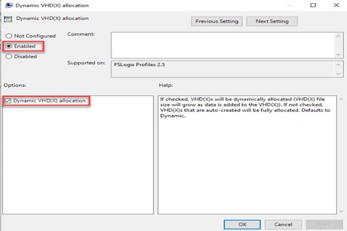This screenshot has height=231, width=347.
Task: Click the title bar window icon
Action: tap(9, 5)
